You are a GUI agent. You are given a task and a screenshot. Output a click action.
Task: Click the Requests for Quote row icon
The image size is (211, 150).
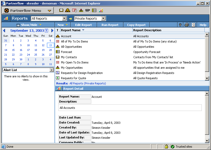(x=57, y=78)
